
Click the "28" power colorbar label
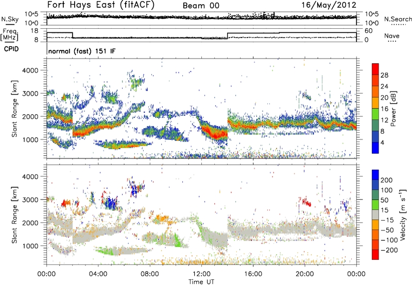click(384, 75)
